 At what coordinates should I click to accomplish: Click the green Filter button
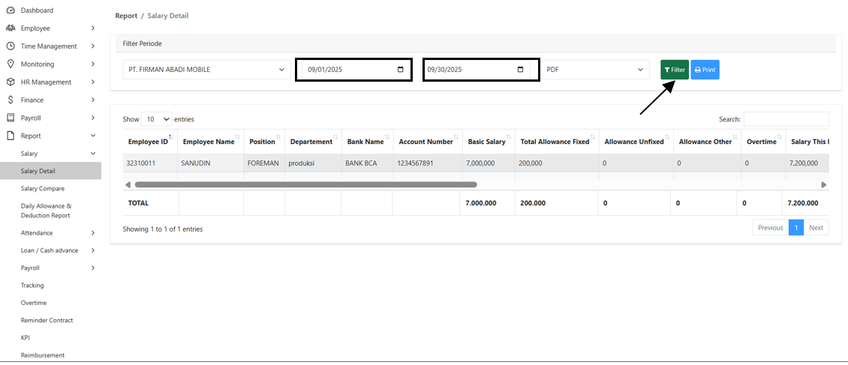click(x=675, y=70)
